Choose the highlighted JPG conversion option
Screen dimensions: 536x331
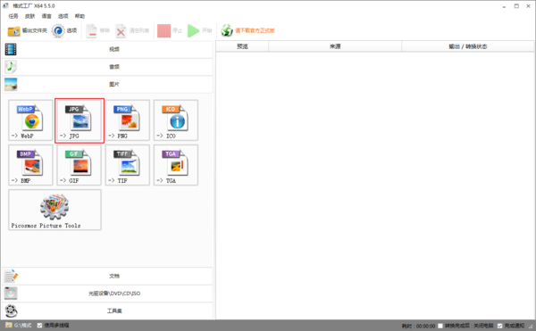coord(80,120)
